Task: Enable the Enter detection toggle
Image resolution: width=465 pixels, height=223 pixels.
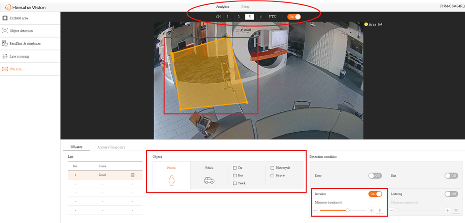Action: (x=375, y=175)
